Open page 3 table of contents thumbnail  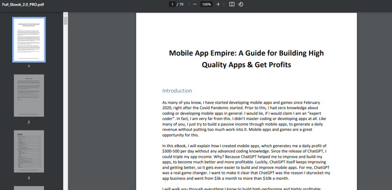29,151
